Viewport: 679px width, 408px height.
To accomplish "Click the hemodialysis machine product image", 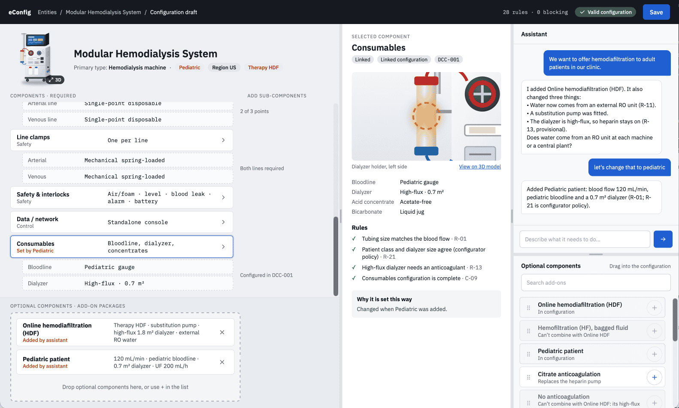I will point(36,58).
